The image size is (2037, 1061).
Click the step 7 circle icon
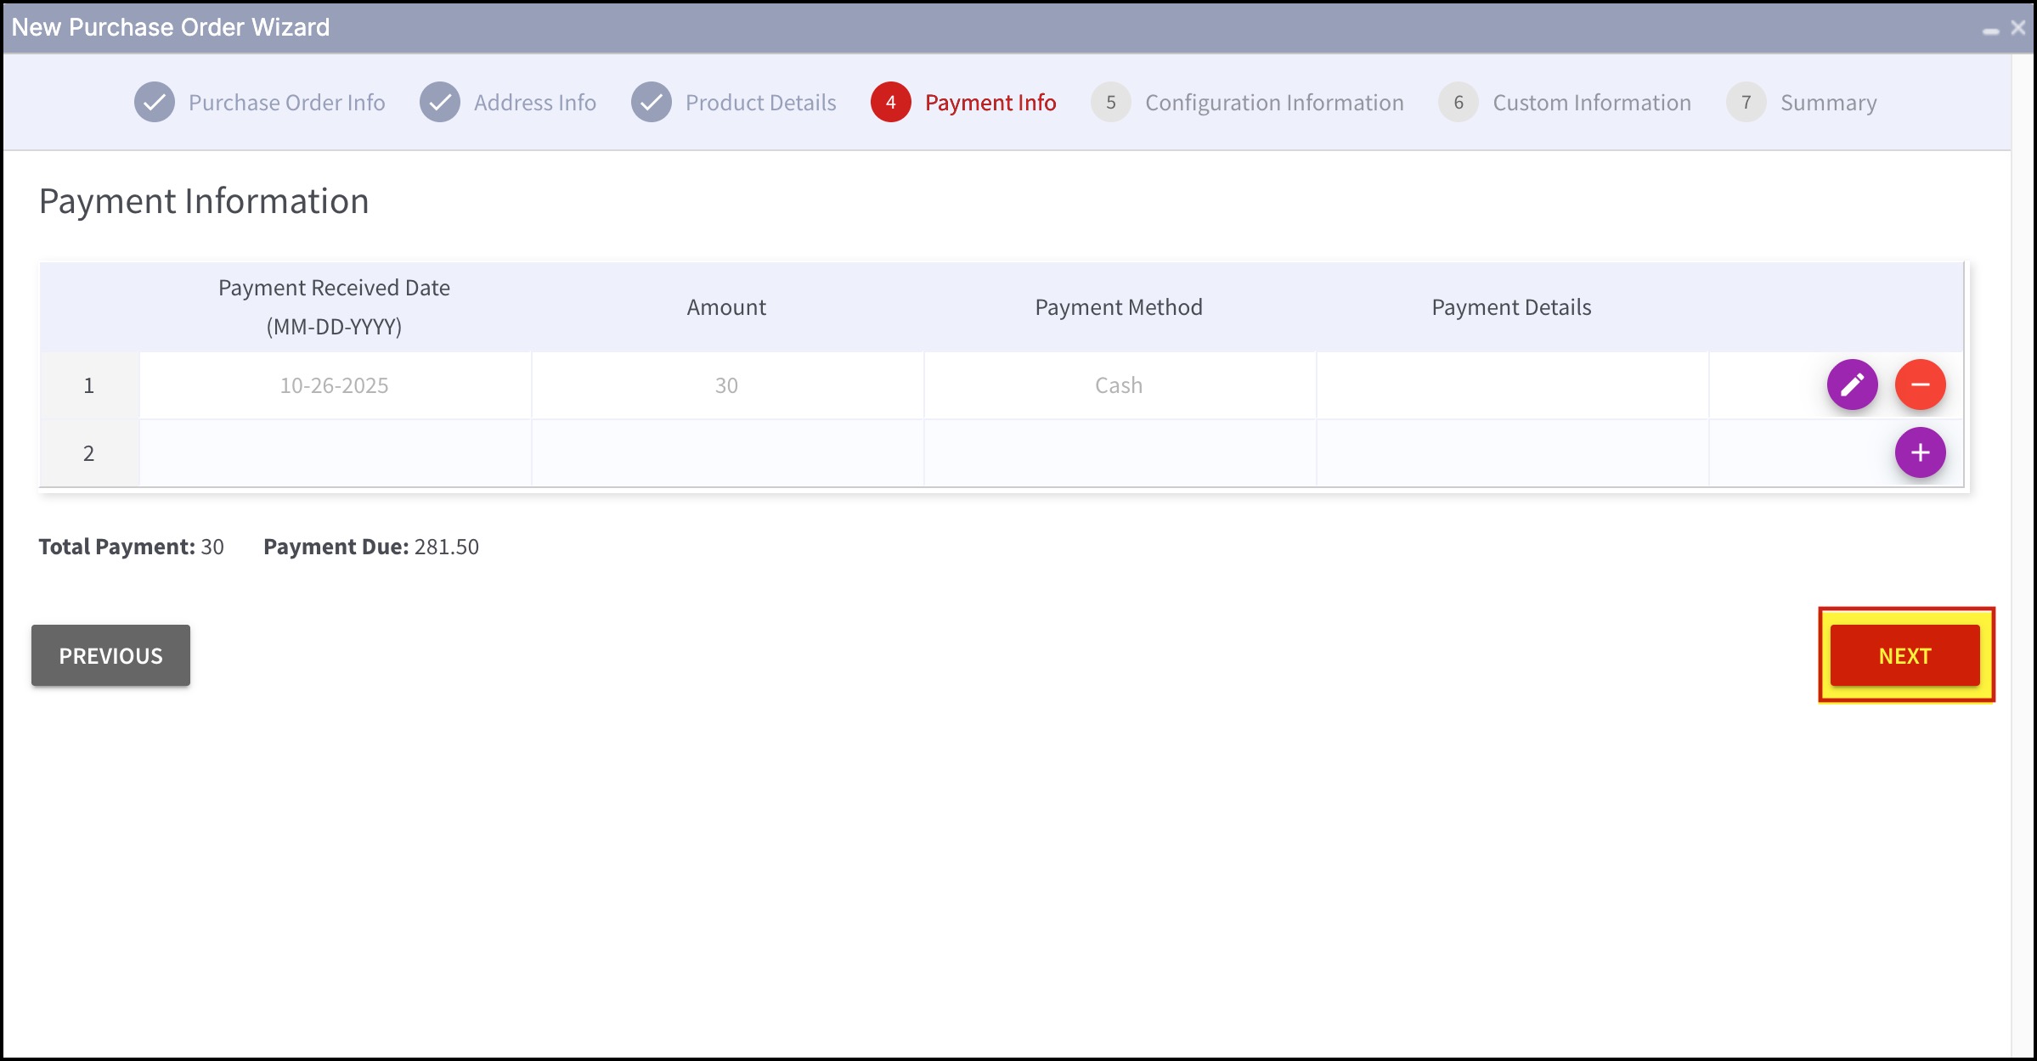click(1746, 103)
